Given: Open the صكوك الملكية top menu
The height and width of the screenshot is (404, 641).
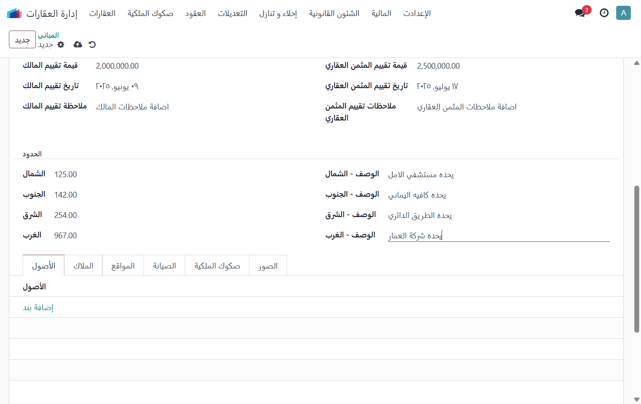Looking at the screenshot, I should (x=150, y=13).
